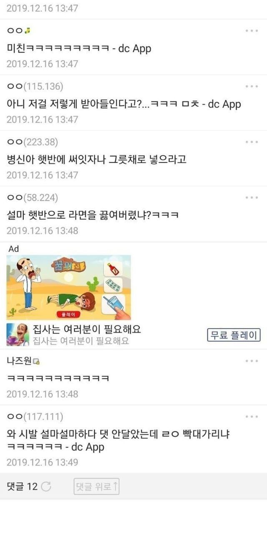Open profile of user ㅇㅇ(117.111)

[x=35, y=416]
